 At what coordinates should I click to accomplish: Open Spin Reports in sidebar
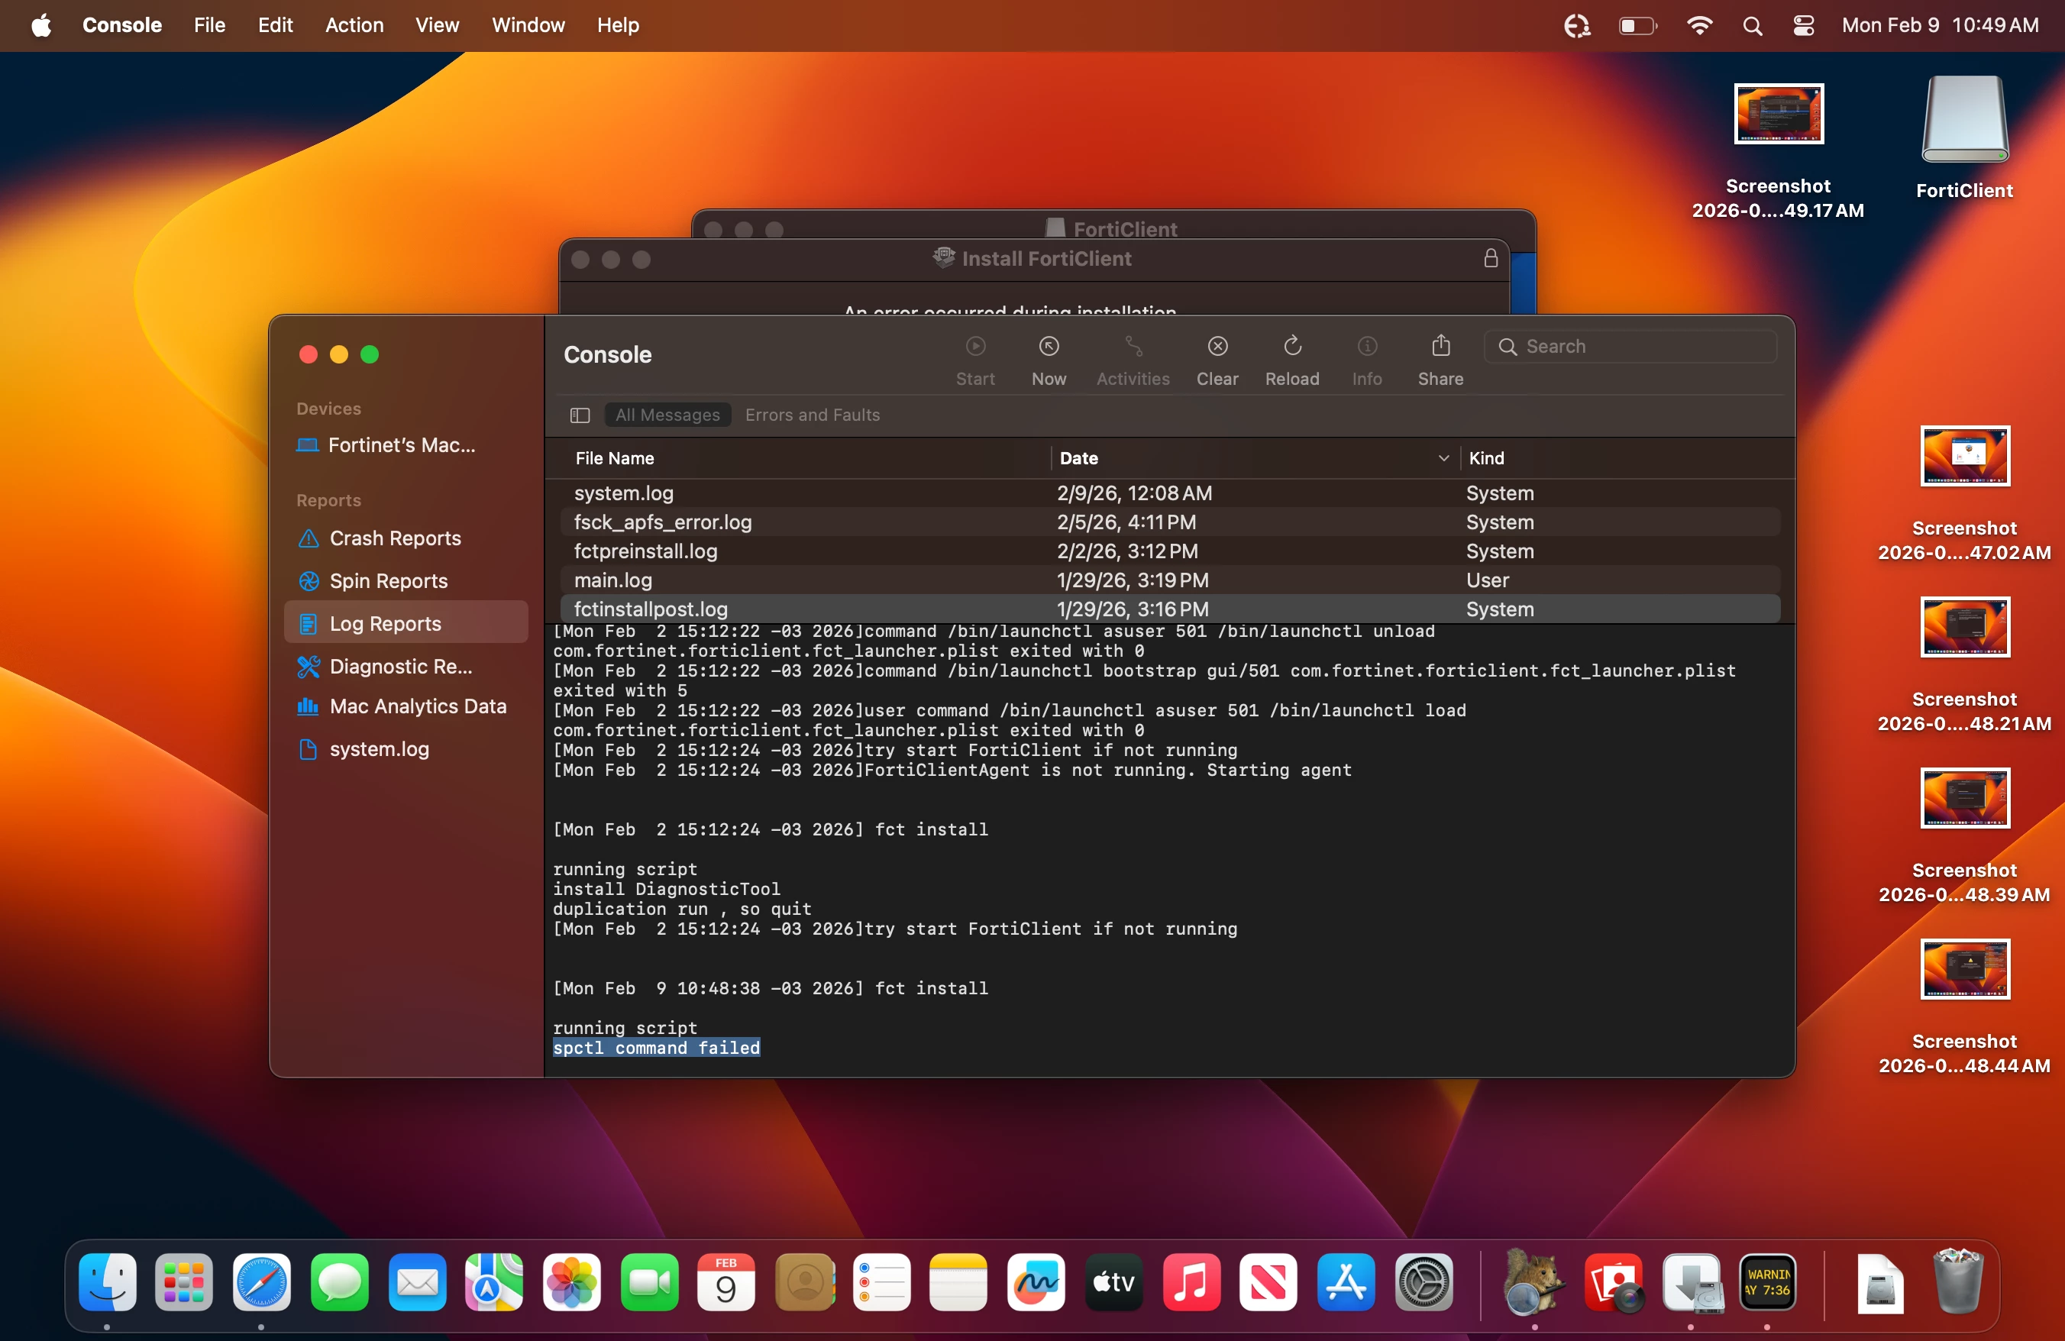click(406, 581)
